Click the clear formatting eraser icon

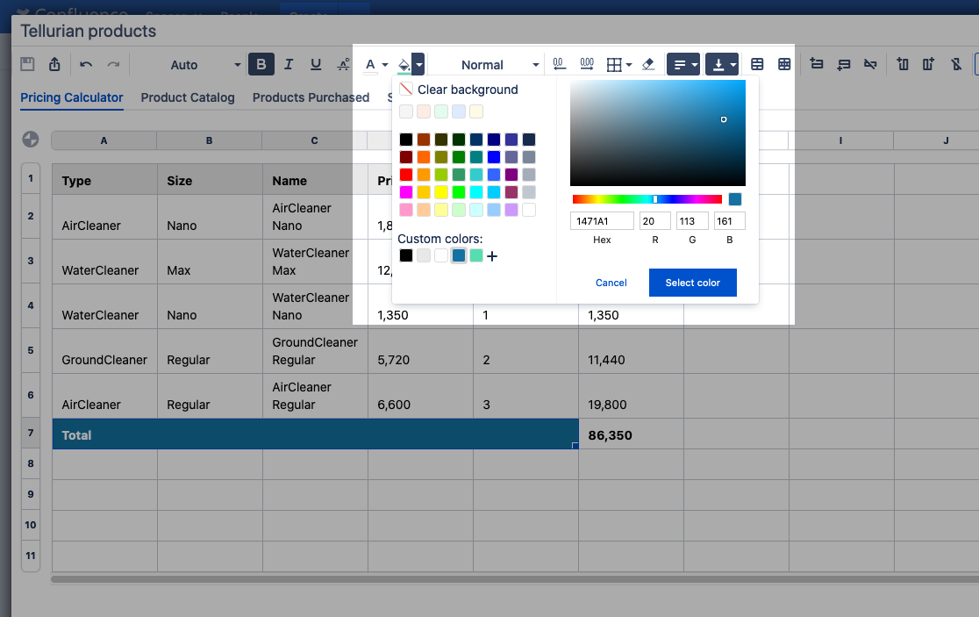tap(648, 64)
